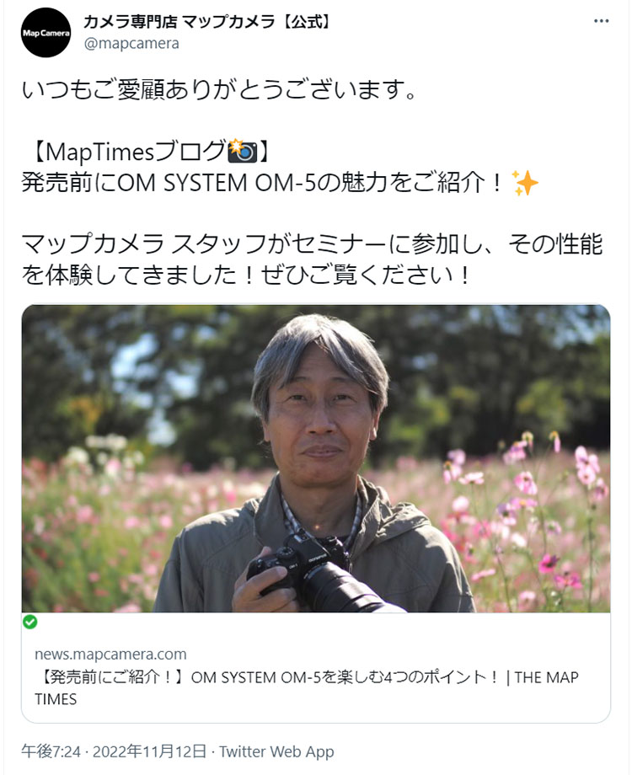
Task: Click the camera held in the man's hands
Action: 318,574
